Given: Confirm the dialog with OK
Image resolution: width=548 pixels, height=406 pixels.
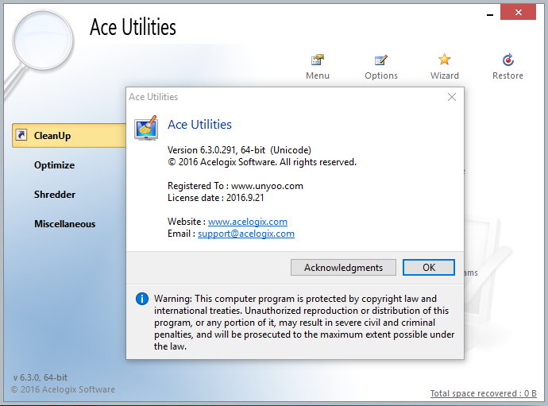Looking at the screenshot, I should (429, 268).
